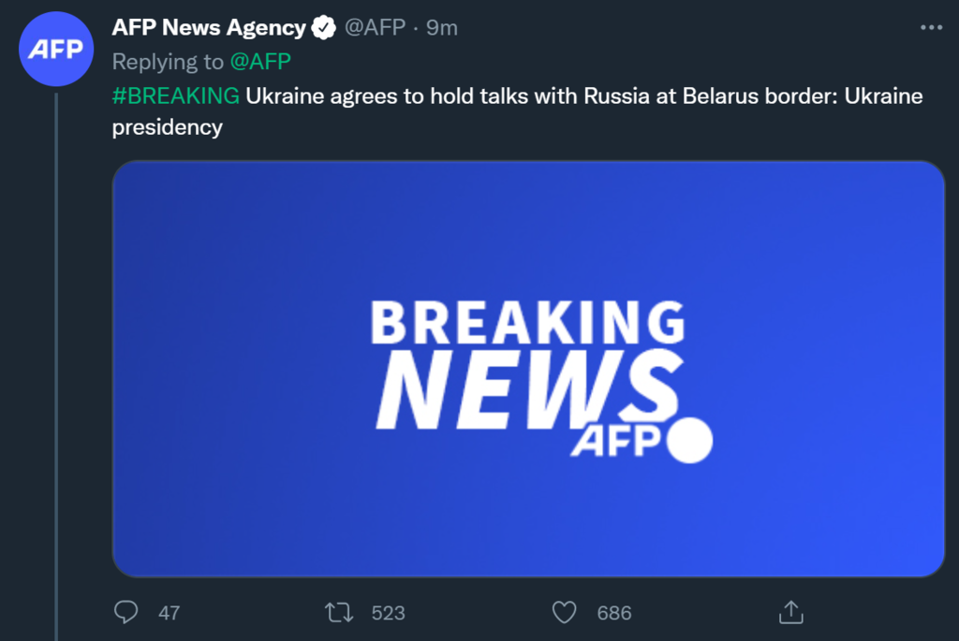Like the tweet with heart icon
The width and height of the screenshot is (959, 641).
(x=564, y=612)
